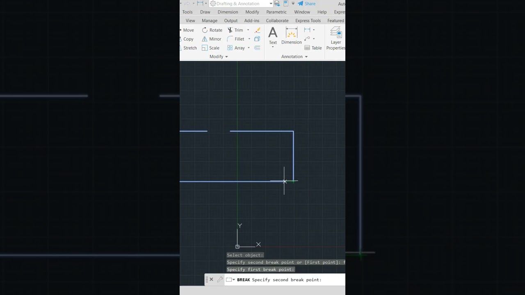Start the Dimension tool
Viewport: 525px width, 295px height.
pyautogui.click(x=292, y=36)
